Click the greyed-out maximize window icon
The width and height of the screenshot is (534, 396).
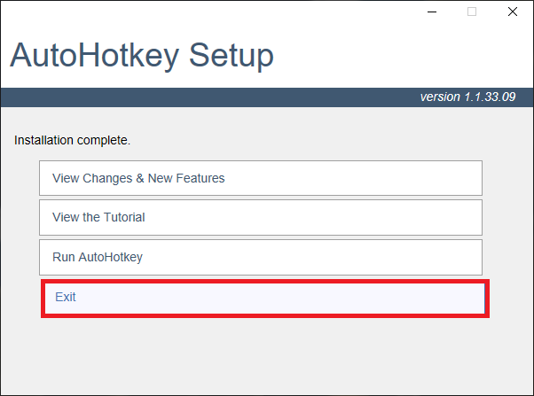tap(472, 12)
